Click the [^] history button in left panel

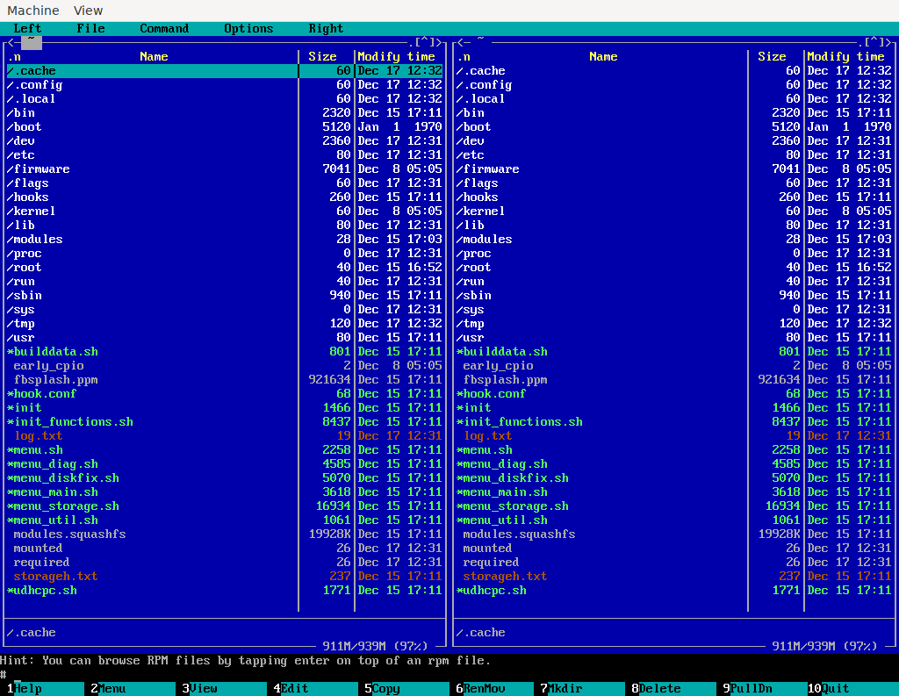pyautogui.click(x=425, y=42)
